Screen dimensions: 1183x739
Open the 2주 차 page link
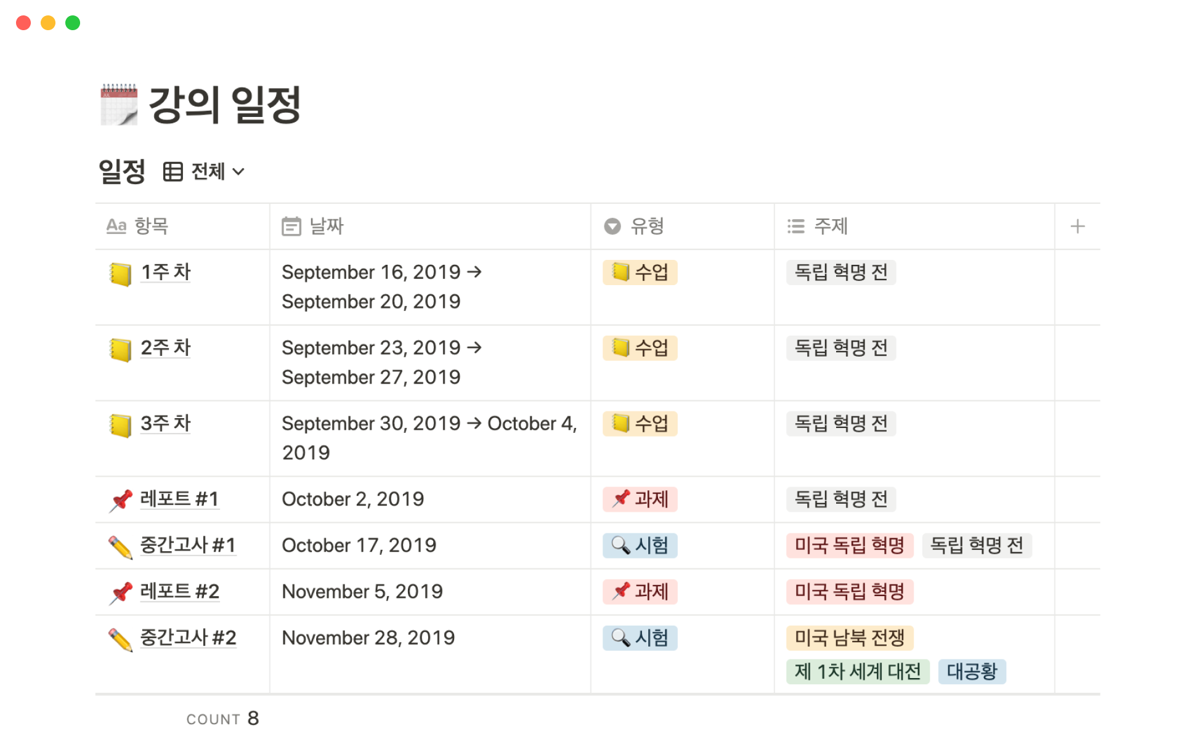165,348
